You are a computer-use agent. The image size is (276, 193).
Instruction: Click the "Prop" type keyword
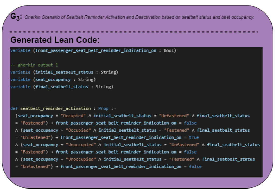coord(103,108)
